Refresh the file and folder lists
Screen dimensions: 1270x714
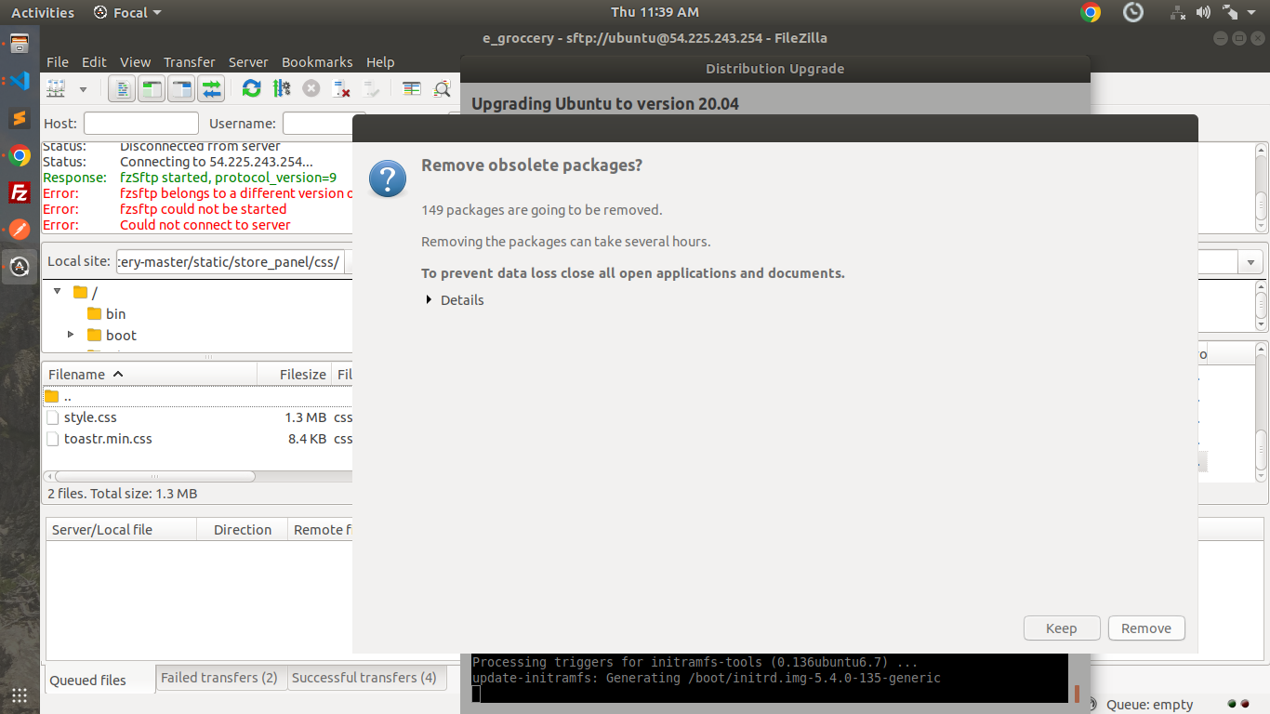point(251,89)
